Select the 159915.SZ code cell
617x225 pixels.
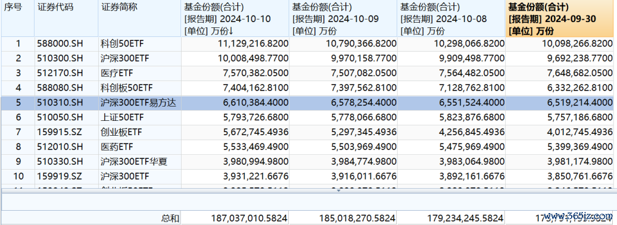click(x=66, y=132)
